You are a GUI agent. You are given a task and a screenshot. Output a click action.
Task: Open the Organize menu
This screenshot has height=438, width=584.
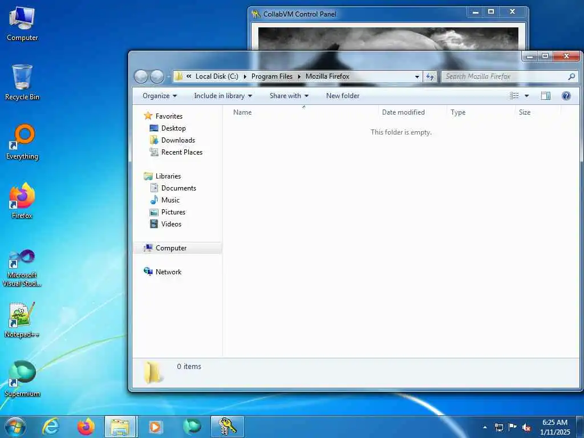160,96
